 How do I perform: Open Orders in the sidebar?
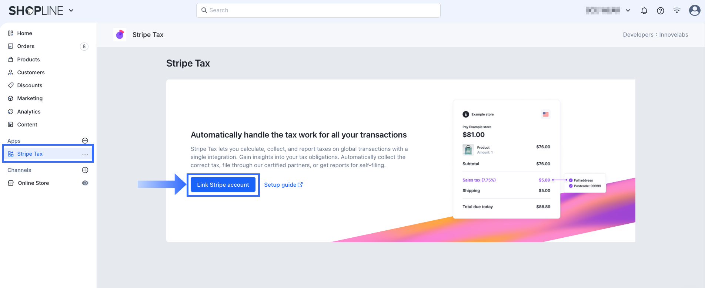[x=26, y=46]
